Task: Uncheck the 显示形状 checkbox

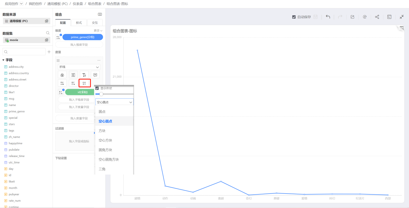Action: 97,88
